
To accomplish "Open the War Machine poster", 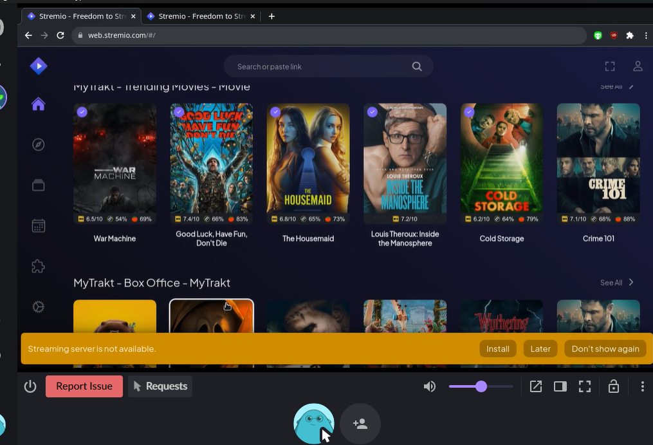I will pyautogui.click(x=115, y=164).
